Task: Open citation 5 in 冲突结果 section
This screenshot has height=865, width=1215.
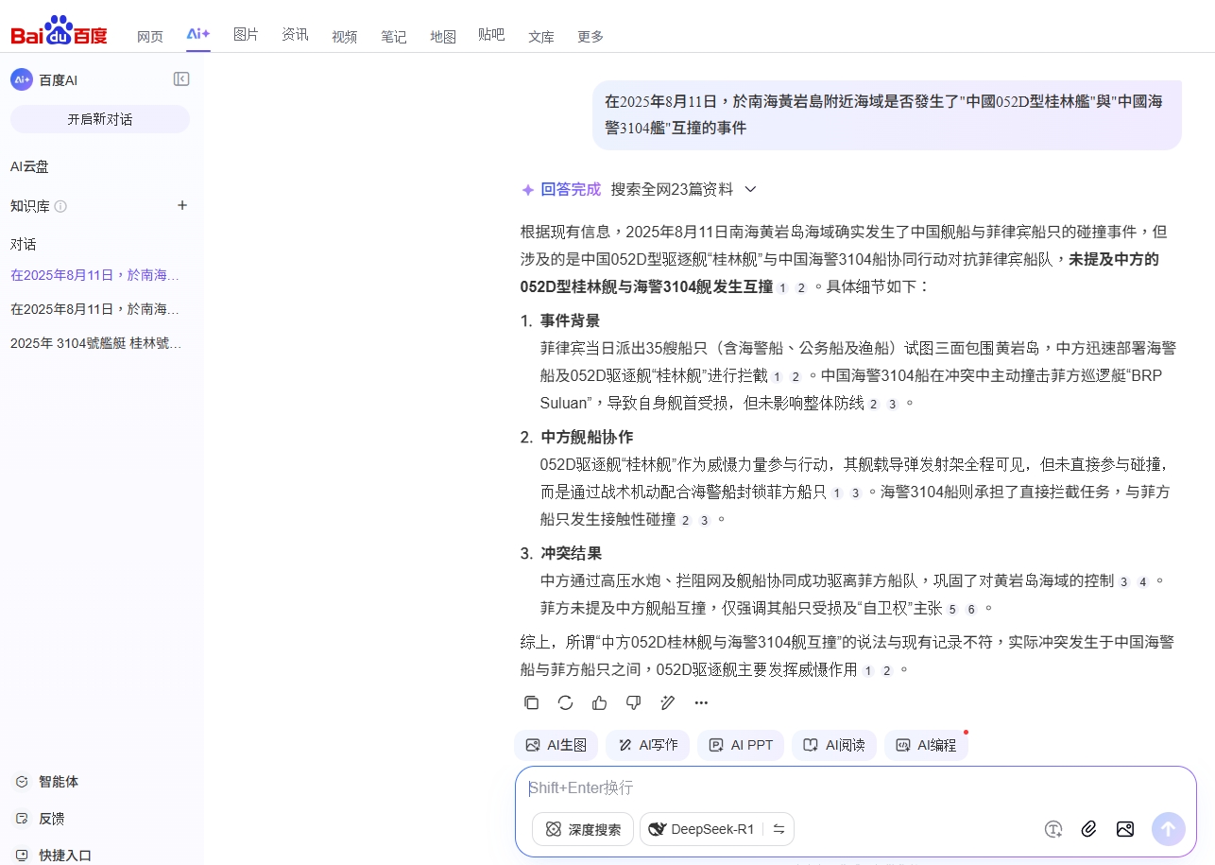Action: 952,609
